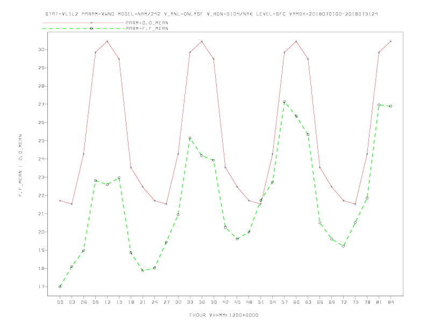Click the x-axis tick label 12
This screenshot has width=426, height=329.
108,302
